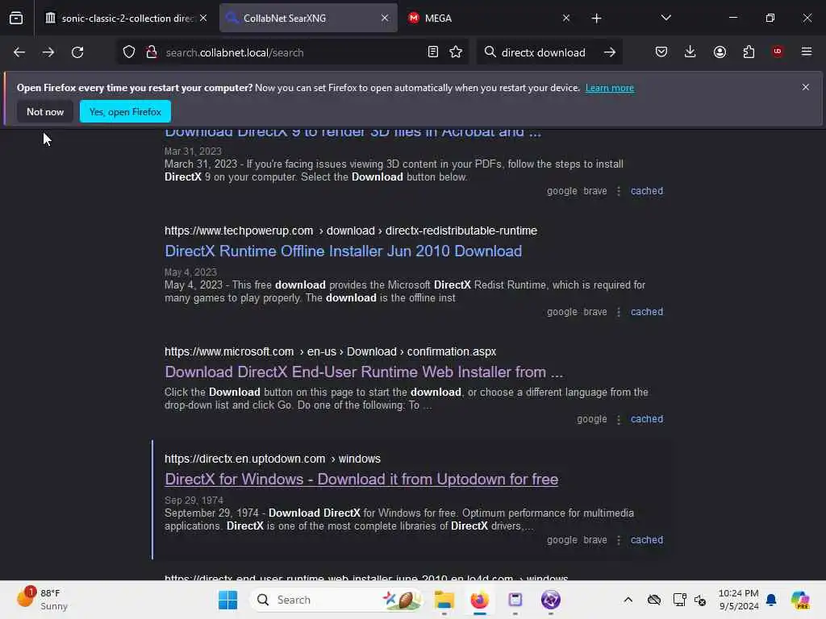Open Windows Start menu

click(x=228, y=600)
